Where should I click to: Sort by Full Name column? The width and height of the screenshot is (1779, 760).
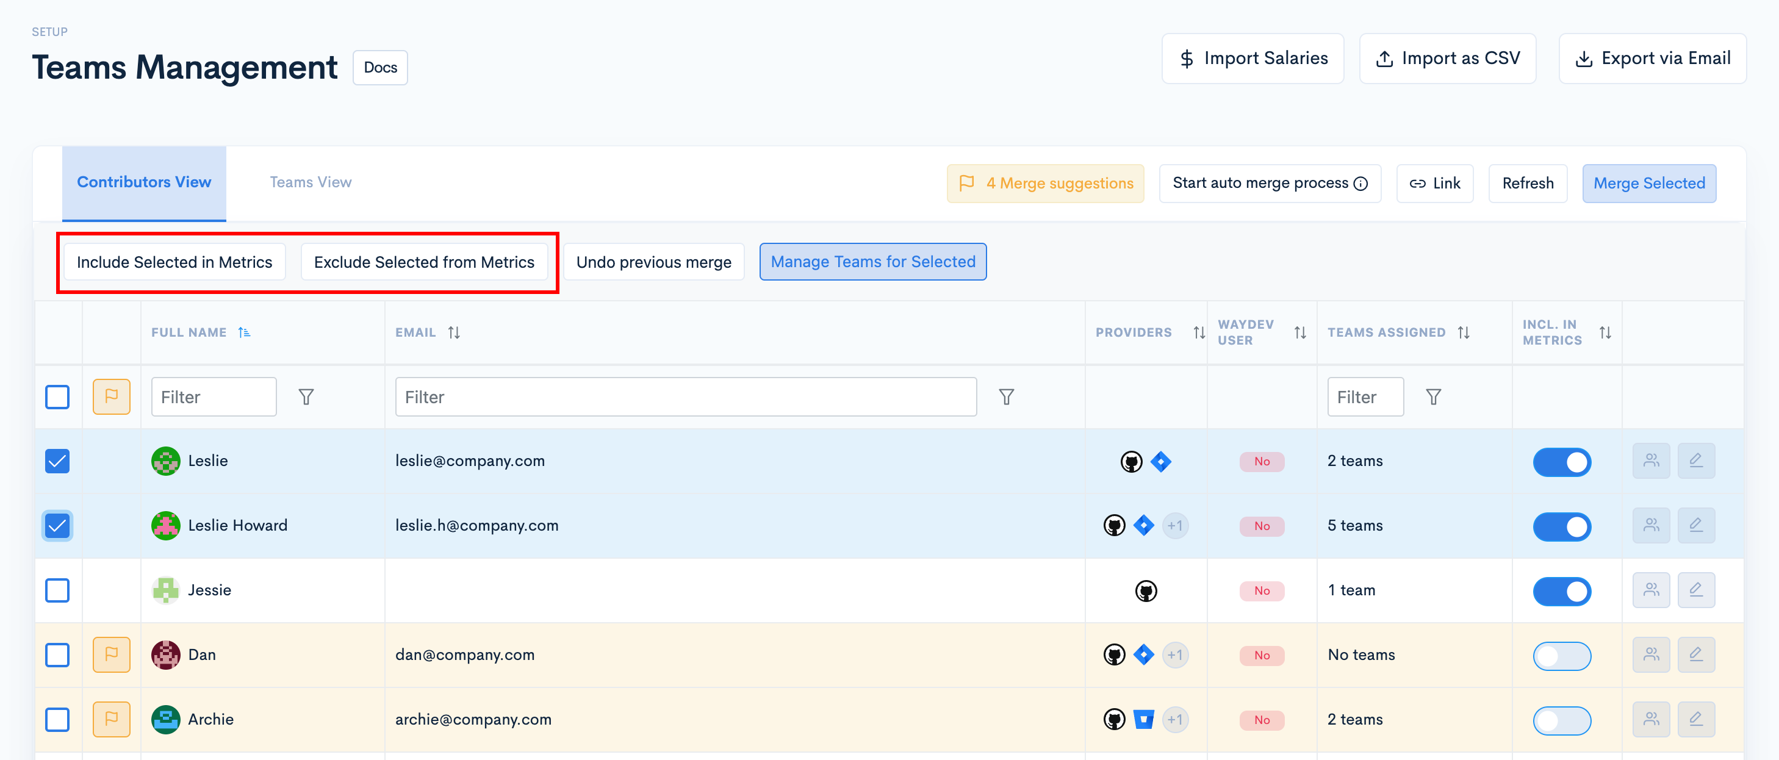[244, 332]
